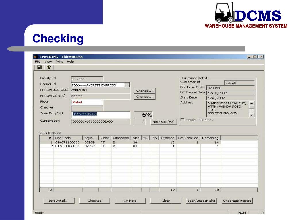
Task: Click the Save disk icon in toolbar
Action: (x=39, y=67)
